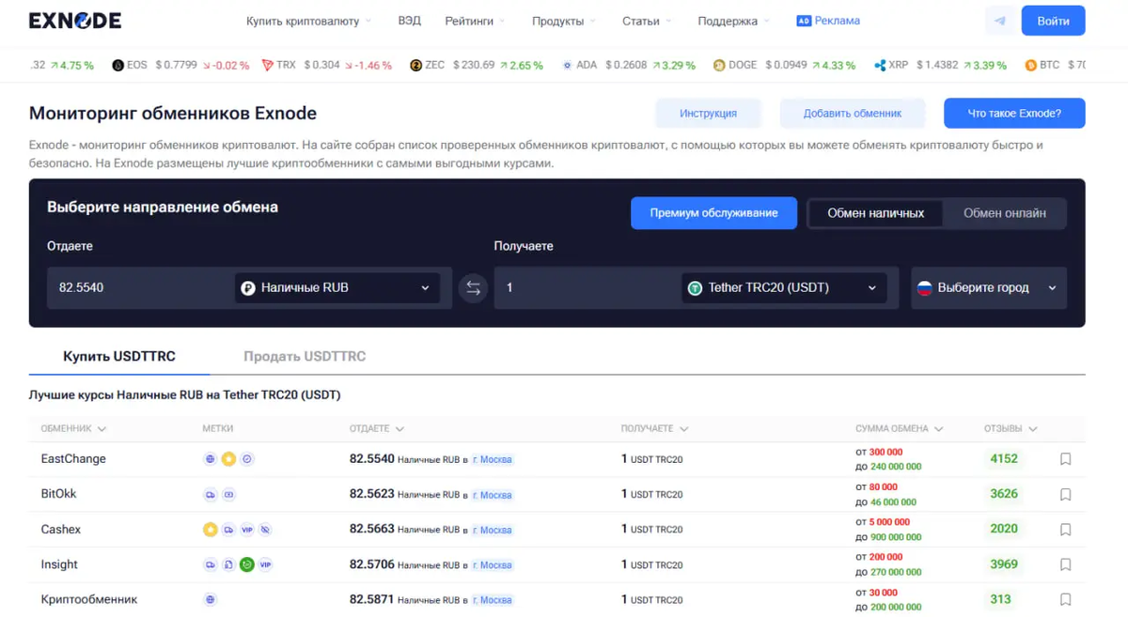Click Insight reviews count 3969
1128x617 pixels.
point(1004,564)
